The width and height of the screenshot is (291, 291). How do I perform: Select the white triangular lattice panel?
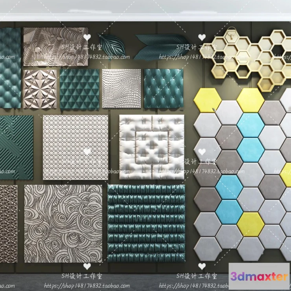tap(76, 147)
